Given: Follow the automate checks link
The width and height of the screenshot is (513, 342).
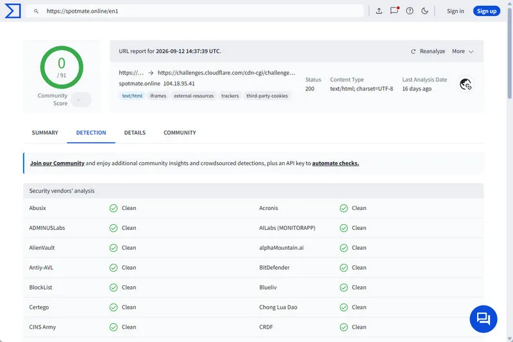Looking at the screenshot, I should click(x=335, y=163).
